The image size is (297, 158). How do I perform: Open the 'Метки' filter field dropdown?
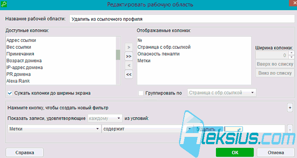[55, 129]
